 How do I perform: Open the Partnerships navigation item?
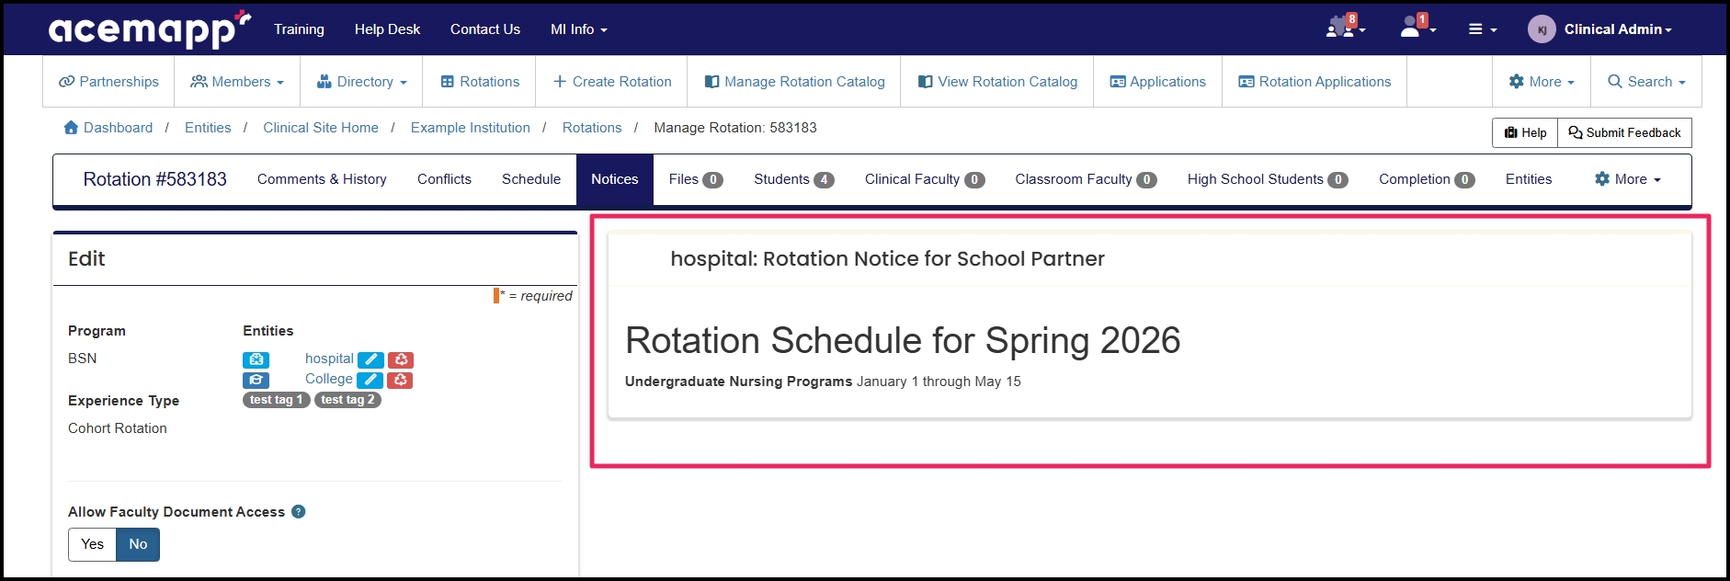point(108,82)
